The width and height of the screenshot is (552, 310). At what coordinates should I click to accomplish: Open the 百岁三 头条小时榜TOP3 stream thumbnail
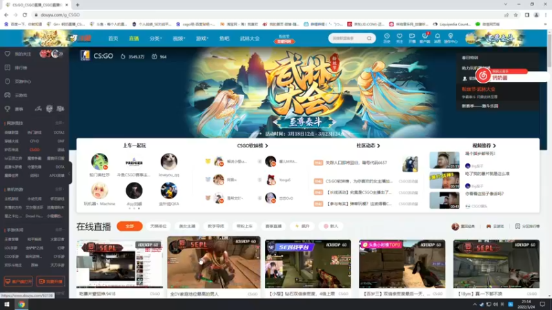[402, 264]
